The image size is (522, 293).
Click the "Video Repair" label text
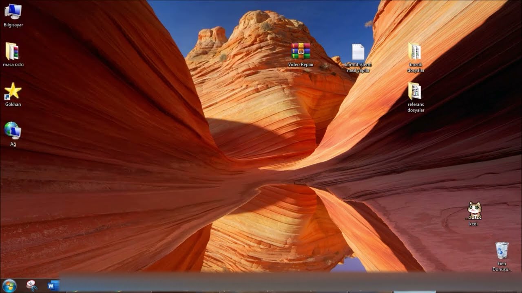(301, 65)
